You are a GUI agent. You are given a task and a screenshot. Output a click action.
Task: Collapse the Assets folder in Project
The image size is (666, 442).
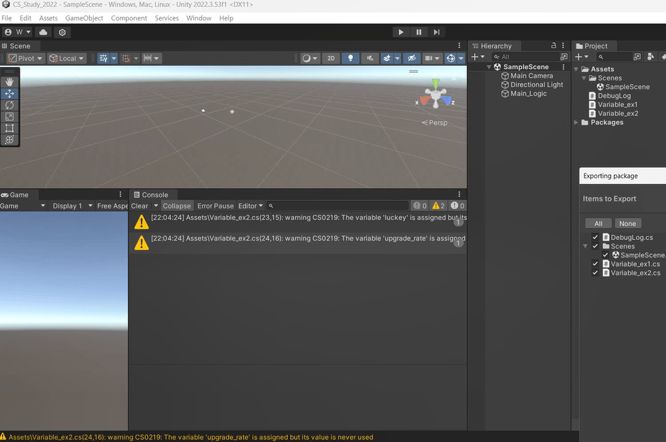(x=576, y=69)
